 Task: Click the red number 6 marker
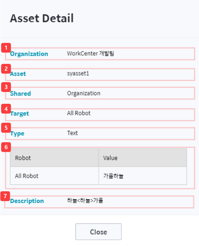6,147
